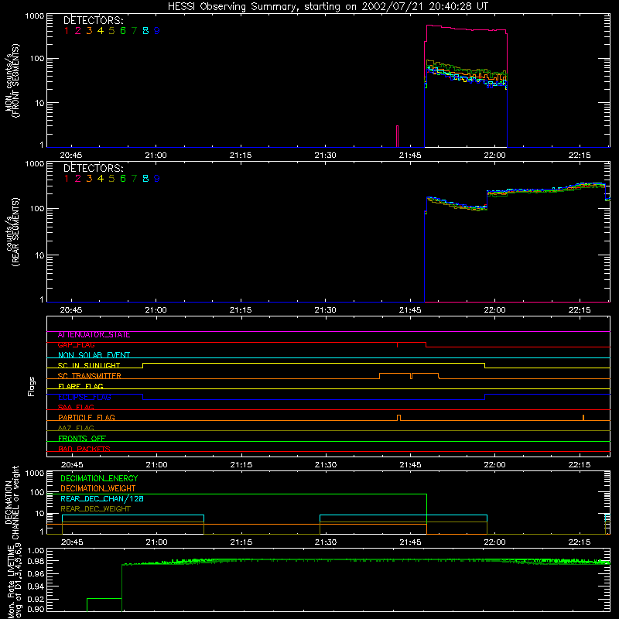Select detector number 1 in front segments legend

(x=67, y=31)
